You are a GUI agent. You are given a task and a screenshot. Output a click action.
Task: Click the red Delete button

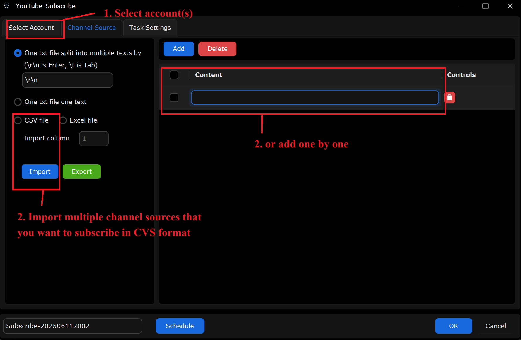click(x=217, y=49)
